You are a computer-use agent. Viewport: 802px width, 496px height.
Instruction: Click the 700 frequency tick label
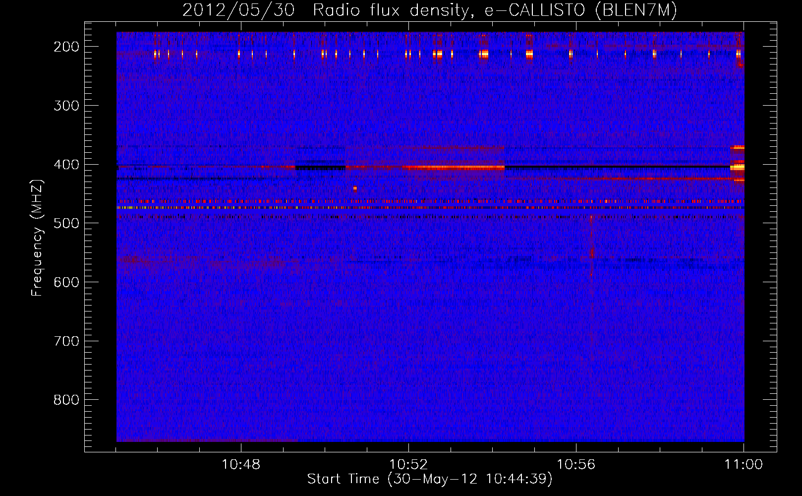click(x=66, y=341)
